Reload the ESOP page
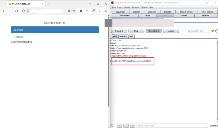 [16, 11]
